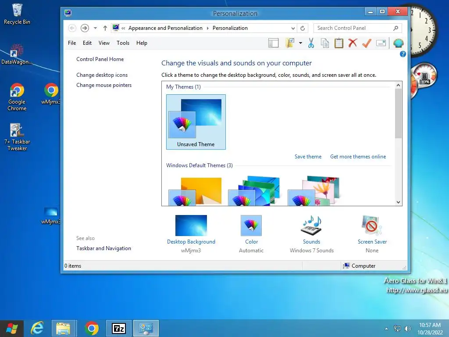This screenshot has width=449, height=337.
Task: Open the Help menu
Action: 142,43
